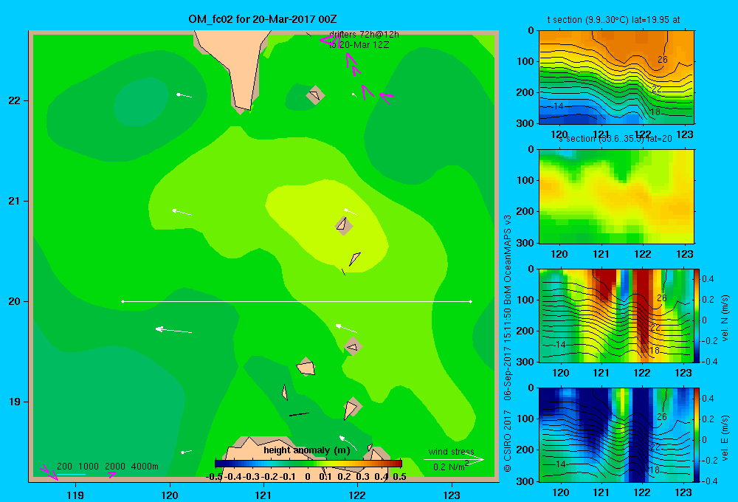Viewport: 738px width, 502px height.
Task: Select the 'height anomaly (m)' legend title
Action: (307, 450)
